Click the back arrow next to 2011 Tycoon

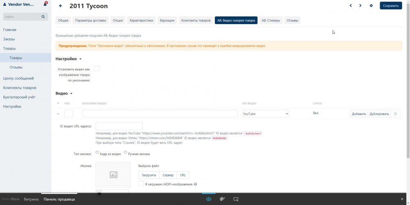click(61, 6)
